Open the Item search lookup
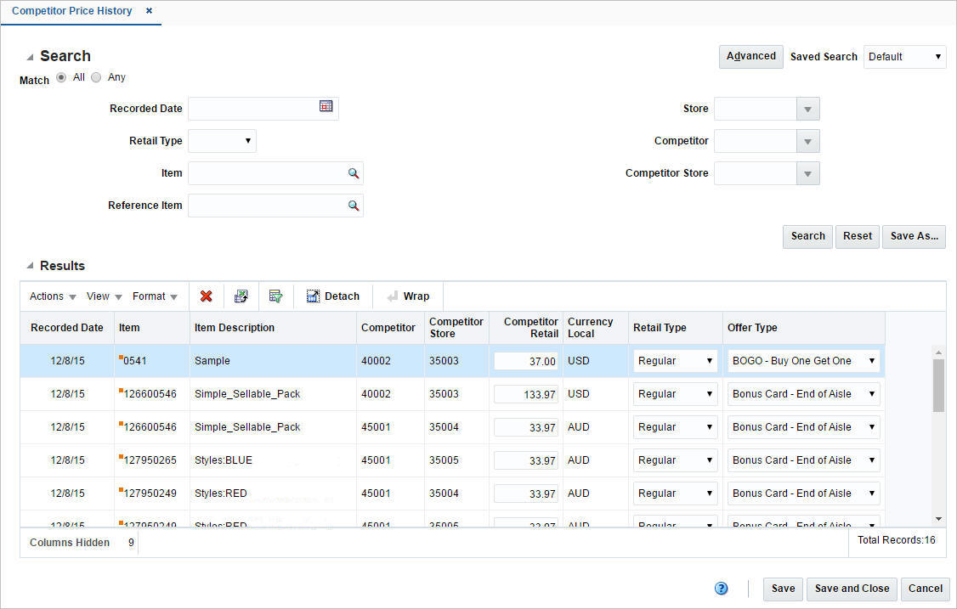This screenshot has width=957, height=609. [x=354, y=172]
